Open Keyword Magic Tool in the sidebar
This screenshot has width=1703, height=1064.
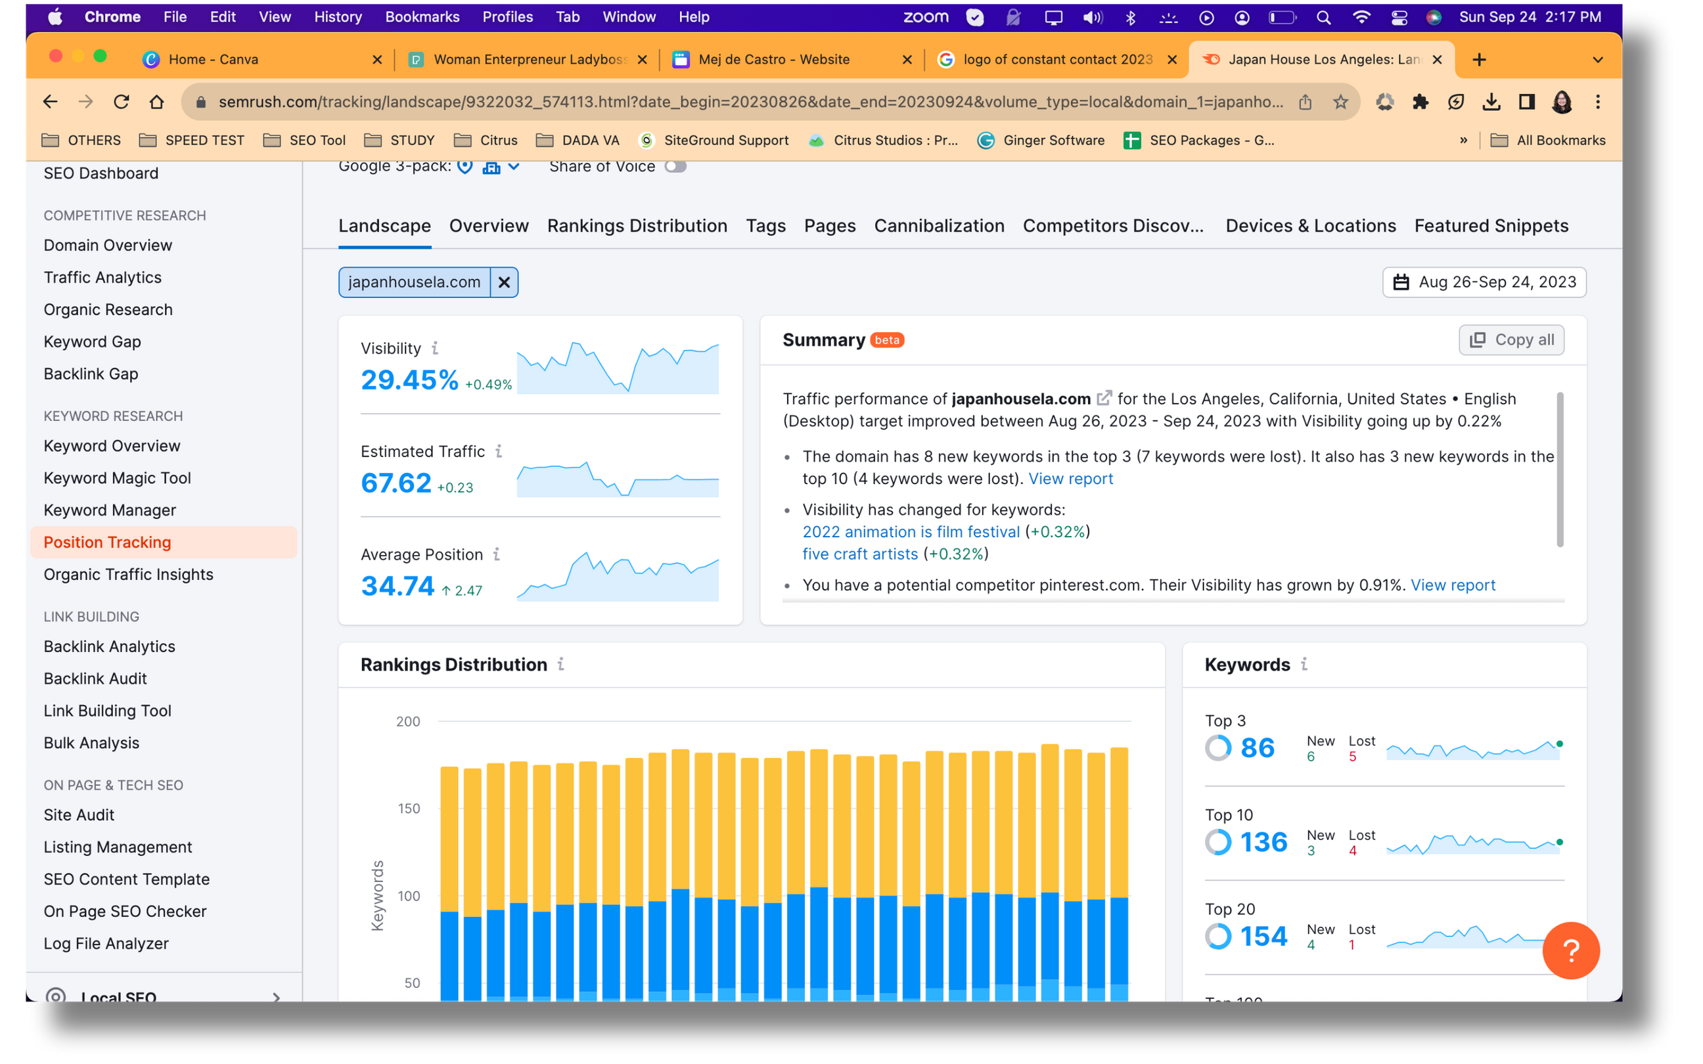(x=118, y=478)
